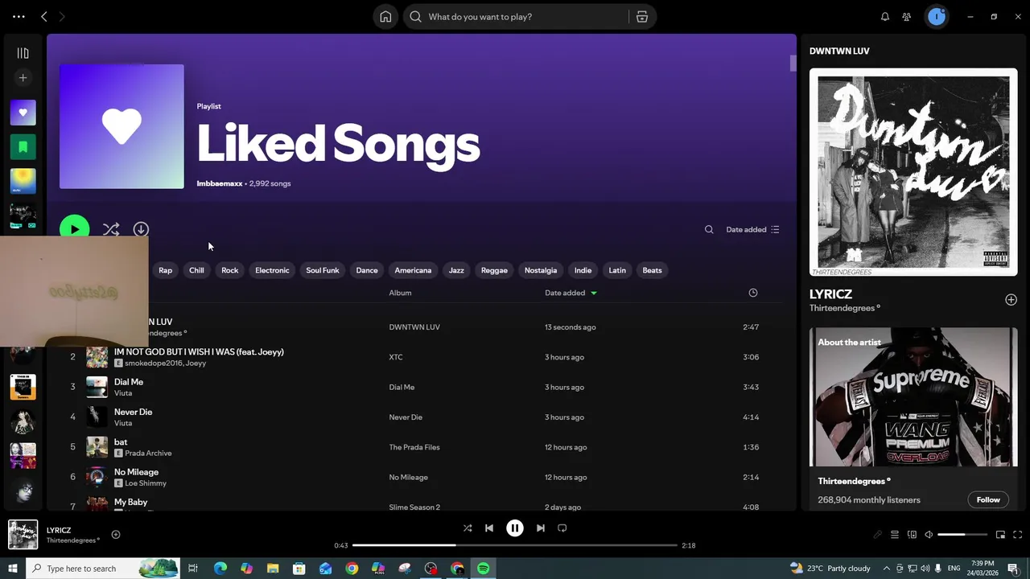1030x579 pixels.
Task: Filter by the Dance genre chip
Action: click(x=367, y=270)
